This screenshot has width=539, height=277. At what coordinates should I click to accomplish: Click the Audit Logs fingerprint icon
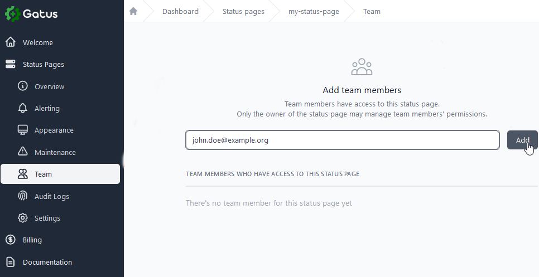23,196
